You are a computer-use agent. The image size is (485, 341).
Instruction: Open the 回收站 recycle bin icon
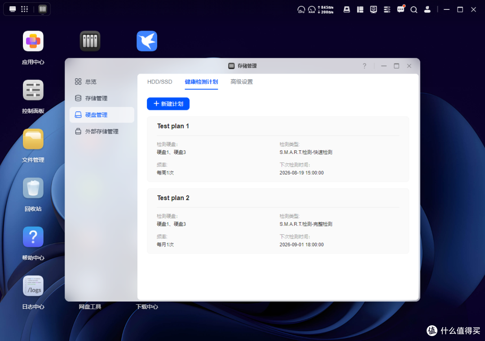pyautogui.click(x=33, y=188)
